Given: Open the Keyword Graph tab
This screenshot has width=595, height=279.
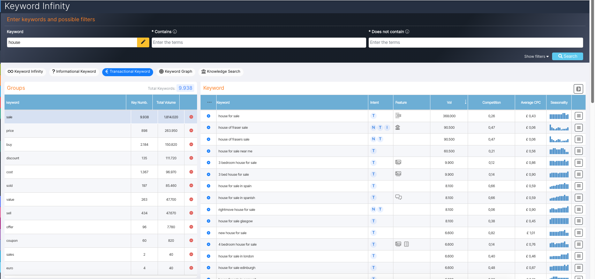Looking at the screenshot, I should tap(176, 71).
